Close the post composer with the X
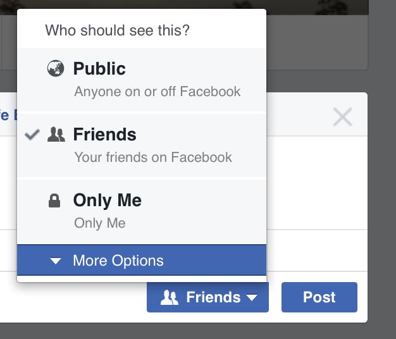 click(x=342, y=117)
